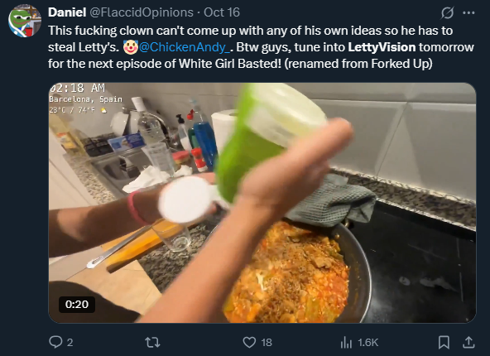Click the like count 18
Viewport: 490px width, 356px height.
267,343
